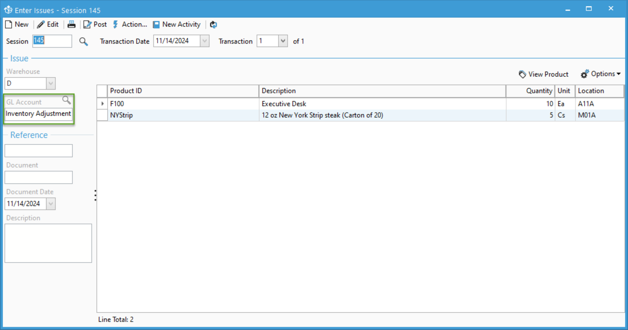Open the Warehouse dropdown arrow
628x330 pixels.
point(51,83)
